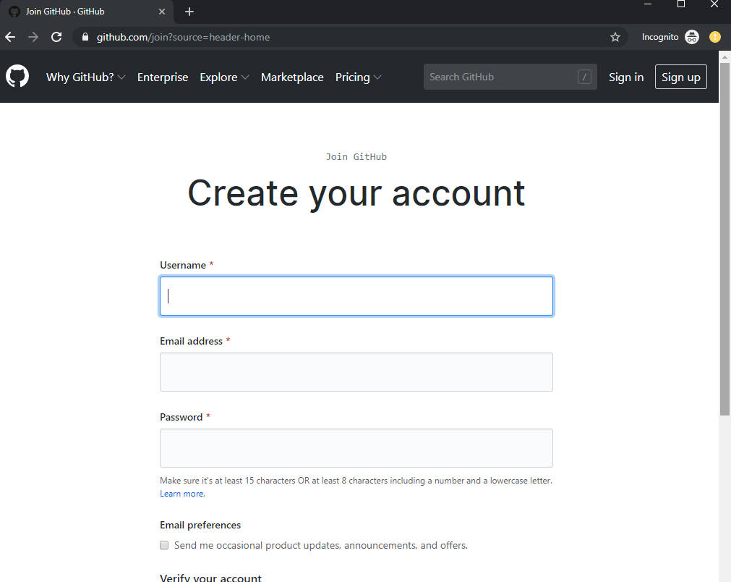Viewport: 731px width, 582px height.
Task: Select the Join GitHub browser tab
Action: click(x=87, y=12)
